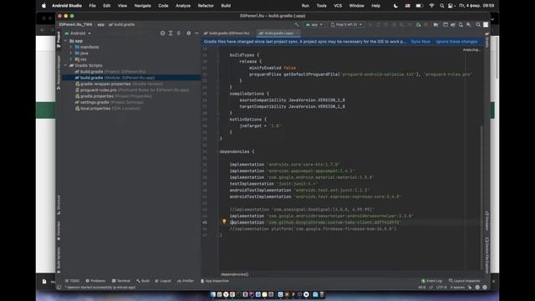Click the Sync Project with Gradle Files icon
The width and height of the screenshot is (535, 301).
pos(453,24)
